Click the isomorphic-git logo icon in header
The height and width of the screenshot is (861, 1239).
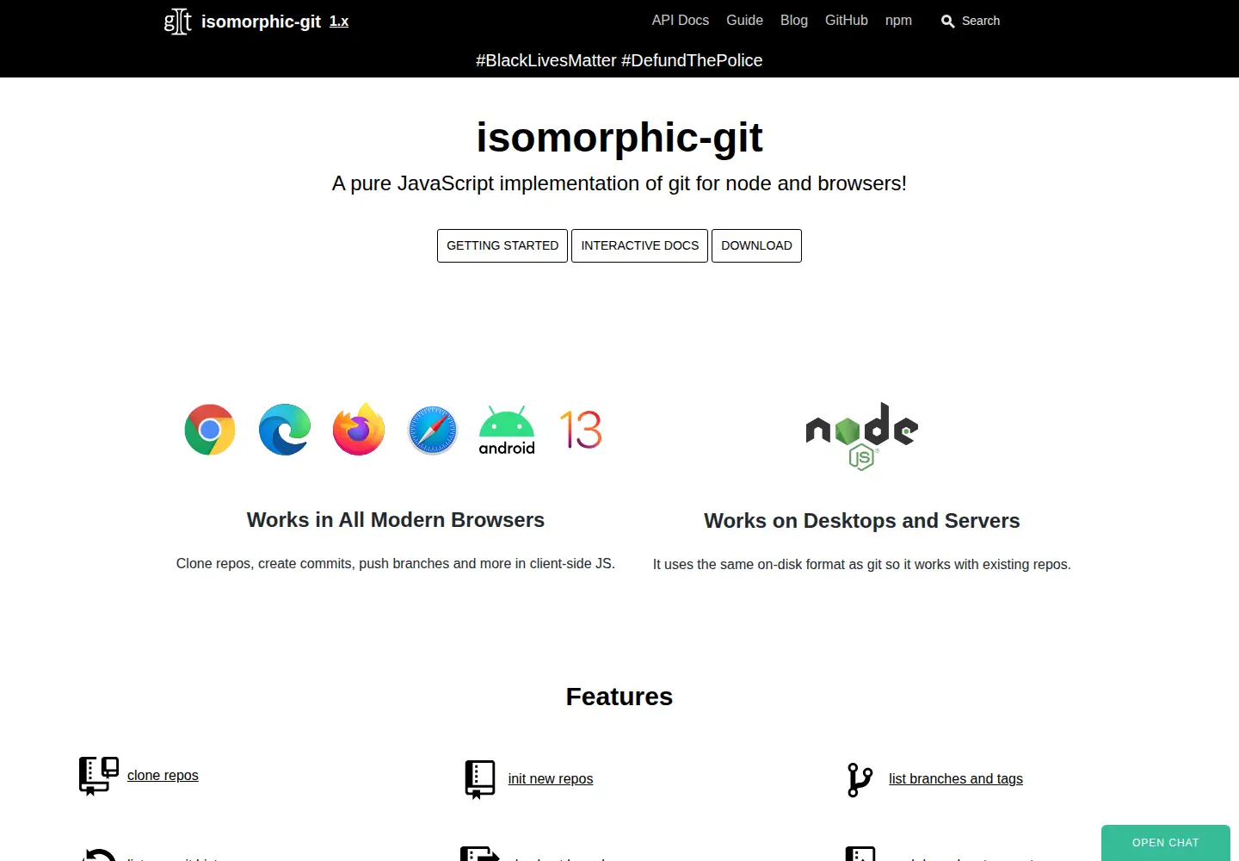point(177,21)
